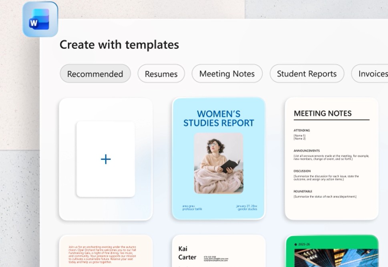This screenshot has height=267, width=388.
Task: Open the green 2025-26 report template
Action: point(332,251)
